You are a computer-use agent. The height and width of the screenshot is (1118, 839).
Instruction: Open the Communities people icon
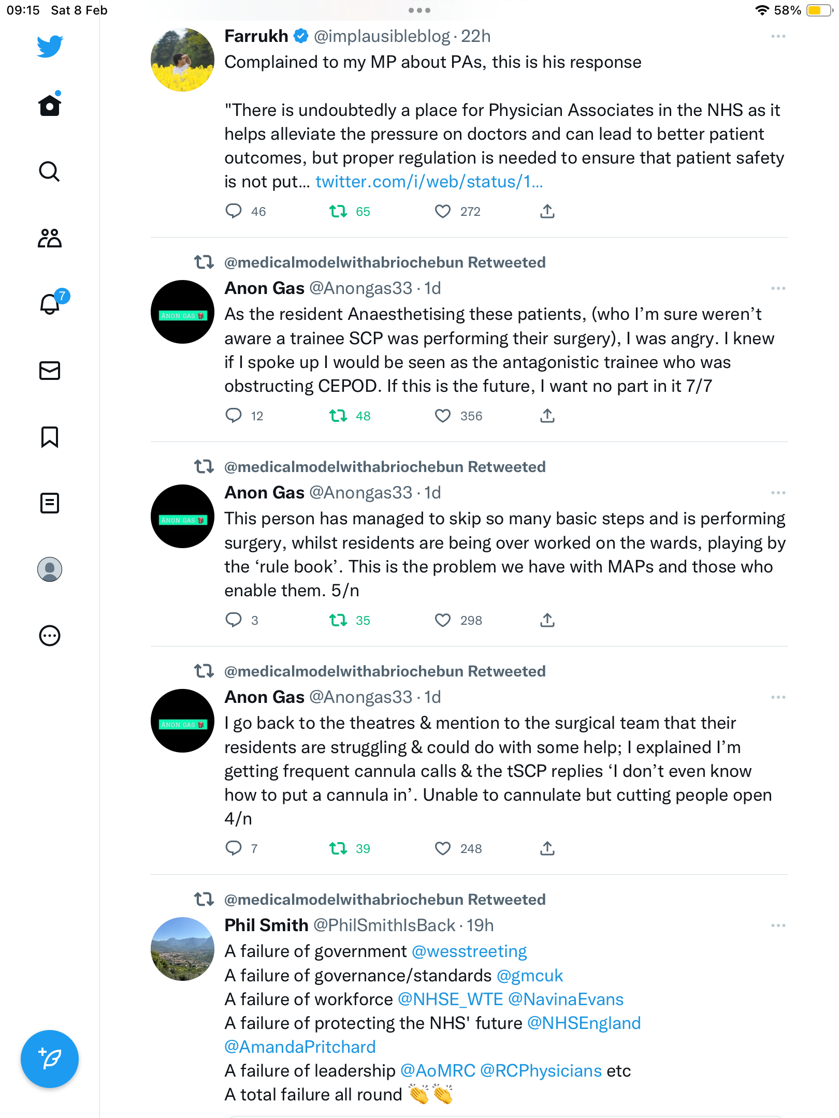50,238
